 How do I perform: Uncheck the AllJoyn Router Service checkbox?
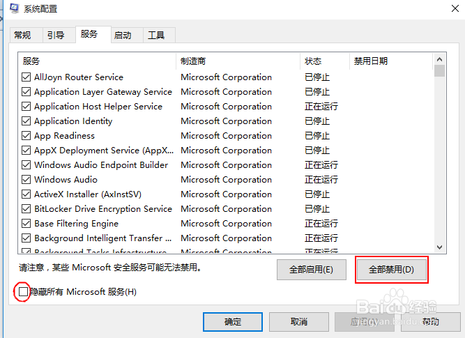[x=26, y=77]
